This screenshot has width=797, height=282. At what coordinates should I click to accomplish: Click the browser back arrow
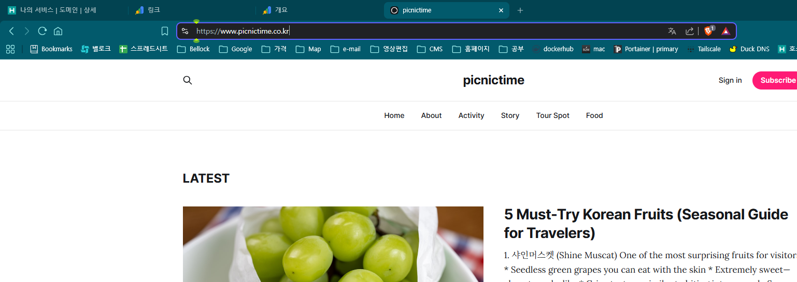[11, 31]
